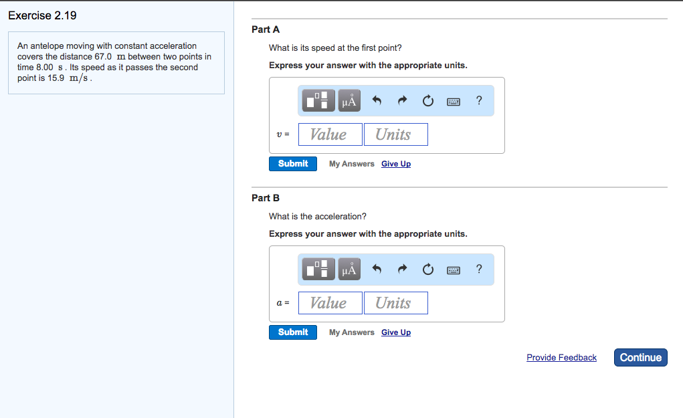
Task: Reset the Part B answer with the reset icon
Action: point(428,270)
